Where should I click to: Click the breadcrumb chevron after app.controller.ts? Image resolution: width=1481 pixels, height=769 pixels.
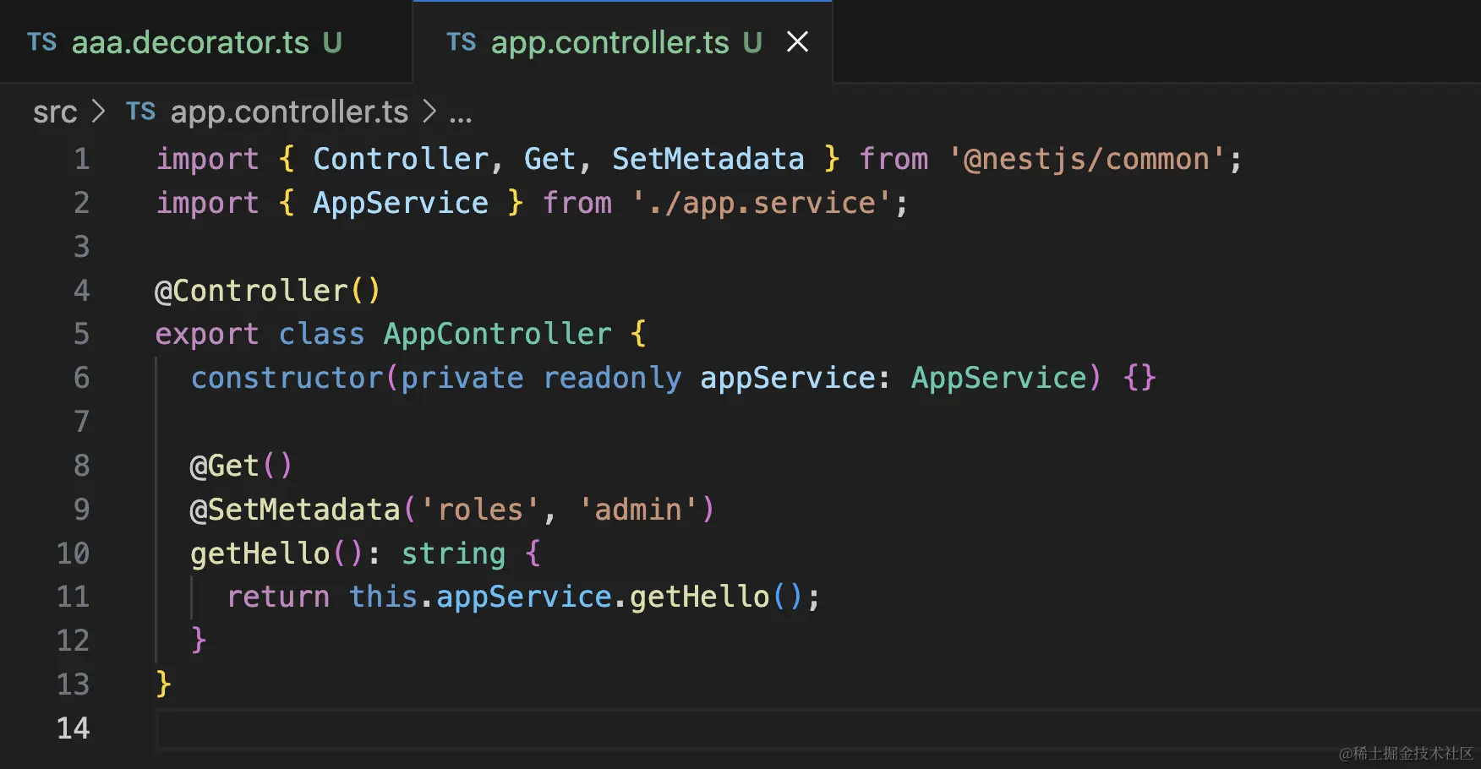429,112
